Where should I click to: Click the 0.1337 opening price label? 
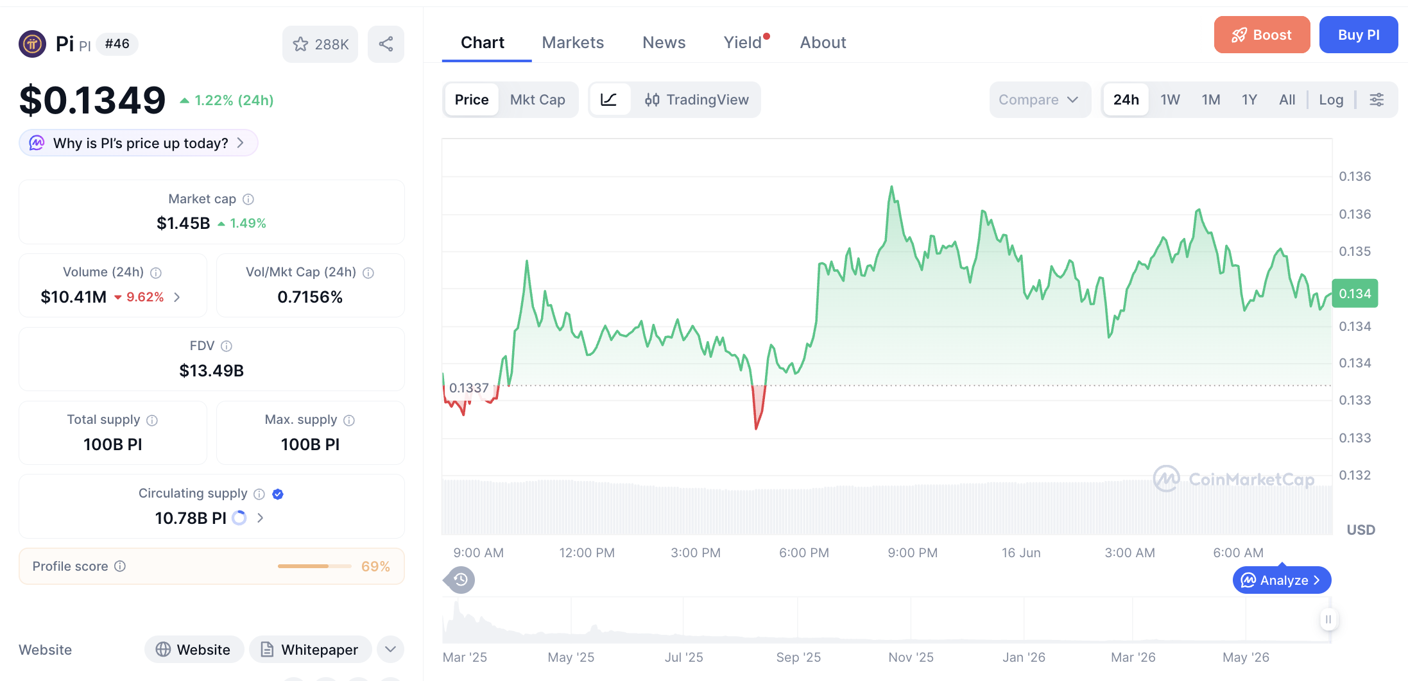469,388
